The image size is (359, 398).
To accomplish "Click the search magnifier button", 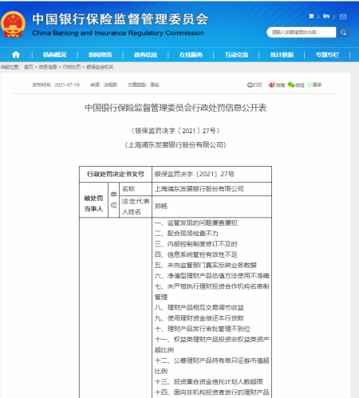I will coord(343,33).
